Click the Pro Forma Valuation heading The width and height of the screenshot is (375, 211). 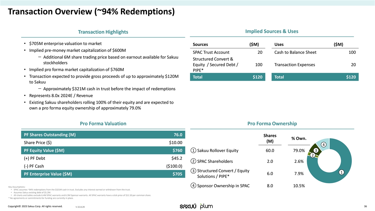pos(103,123)
